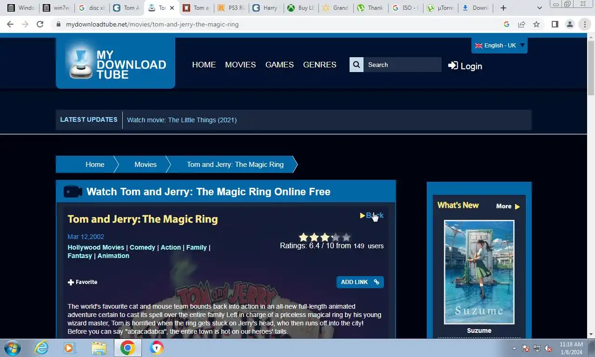Open the Avast Secure Browser taskbar icon

(x=157, y=348)
